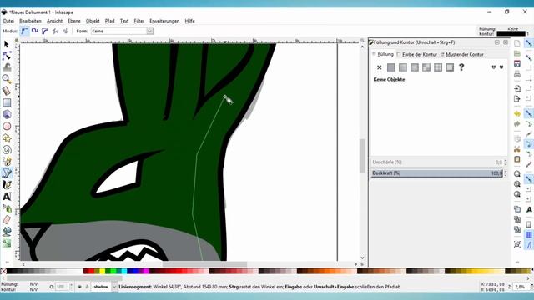Enable Spiro path mode
This screenshot has width=534, height=300.
point(34,31)
